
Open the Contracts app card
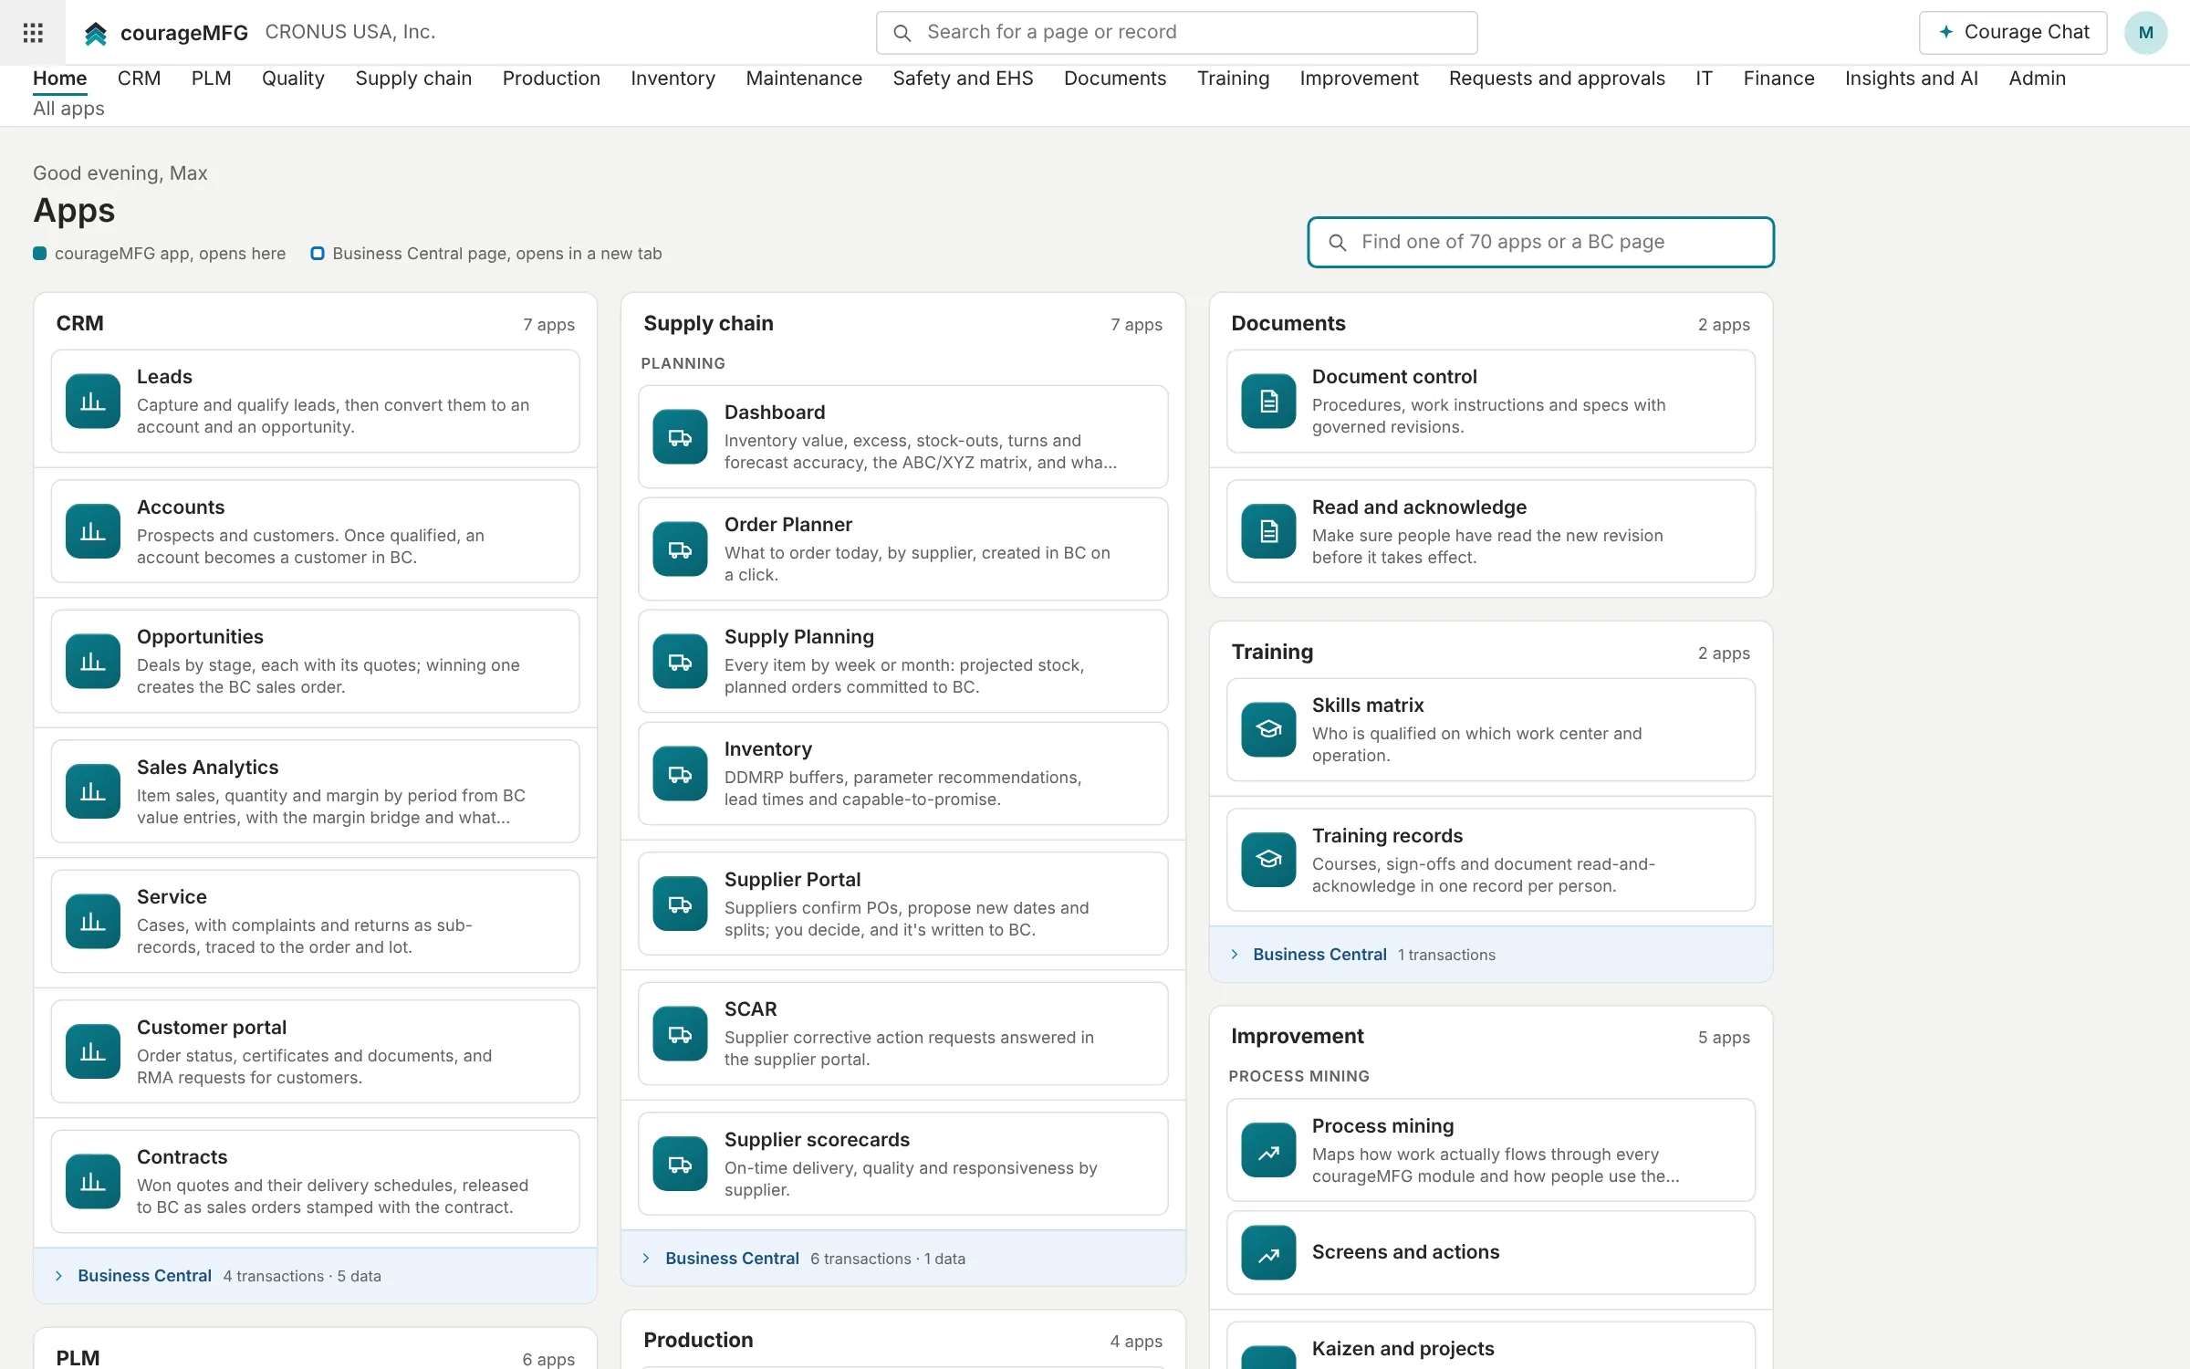point(316,1181)
